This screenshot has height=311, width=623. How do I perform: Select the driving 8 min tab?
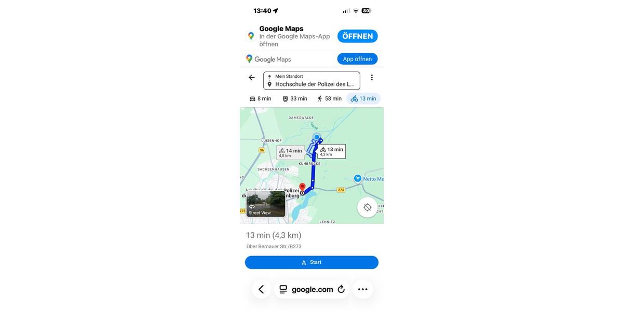260,98
